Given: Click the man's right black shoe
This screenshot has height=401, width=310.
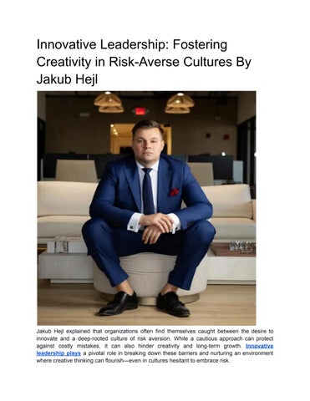Looking at the screenshot, I should click(119, 303).
